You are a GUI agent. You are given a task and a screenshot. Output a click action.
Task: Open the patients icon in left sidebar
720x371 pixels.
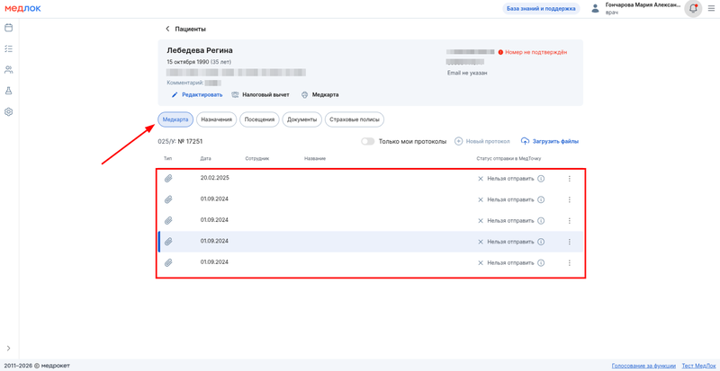coord(9,70)
